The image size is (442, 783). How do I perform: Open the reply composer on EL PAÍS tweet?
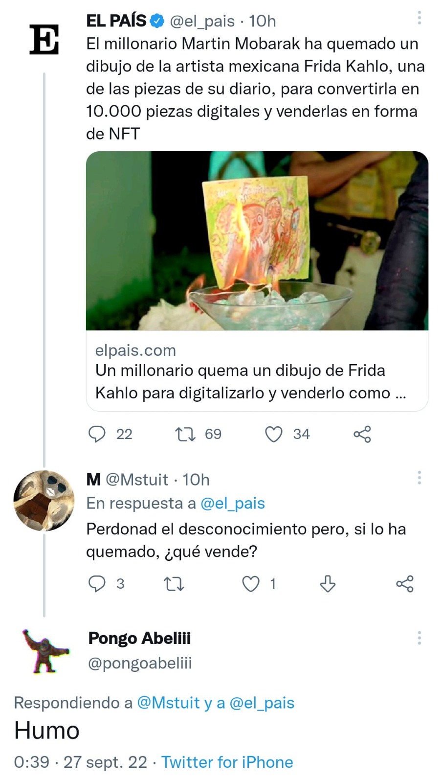tap(98, 434)
